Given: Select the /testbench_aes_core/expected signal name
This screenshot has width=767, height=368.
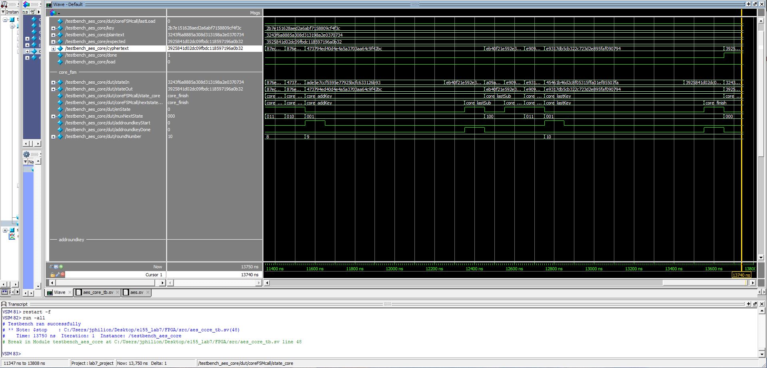Looking at the screenshot, I should [95, 41].
